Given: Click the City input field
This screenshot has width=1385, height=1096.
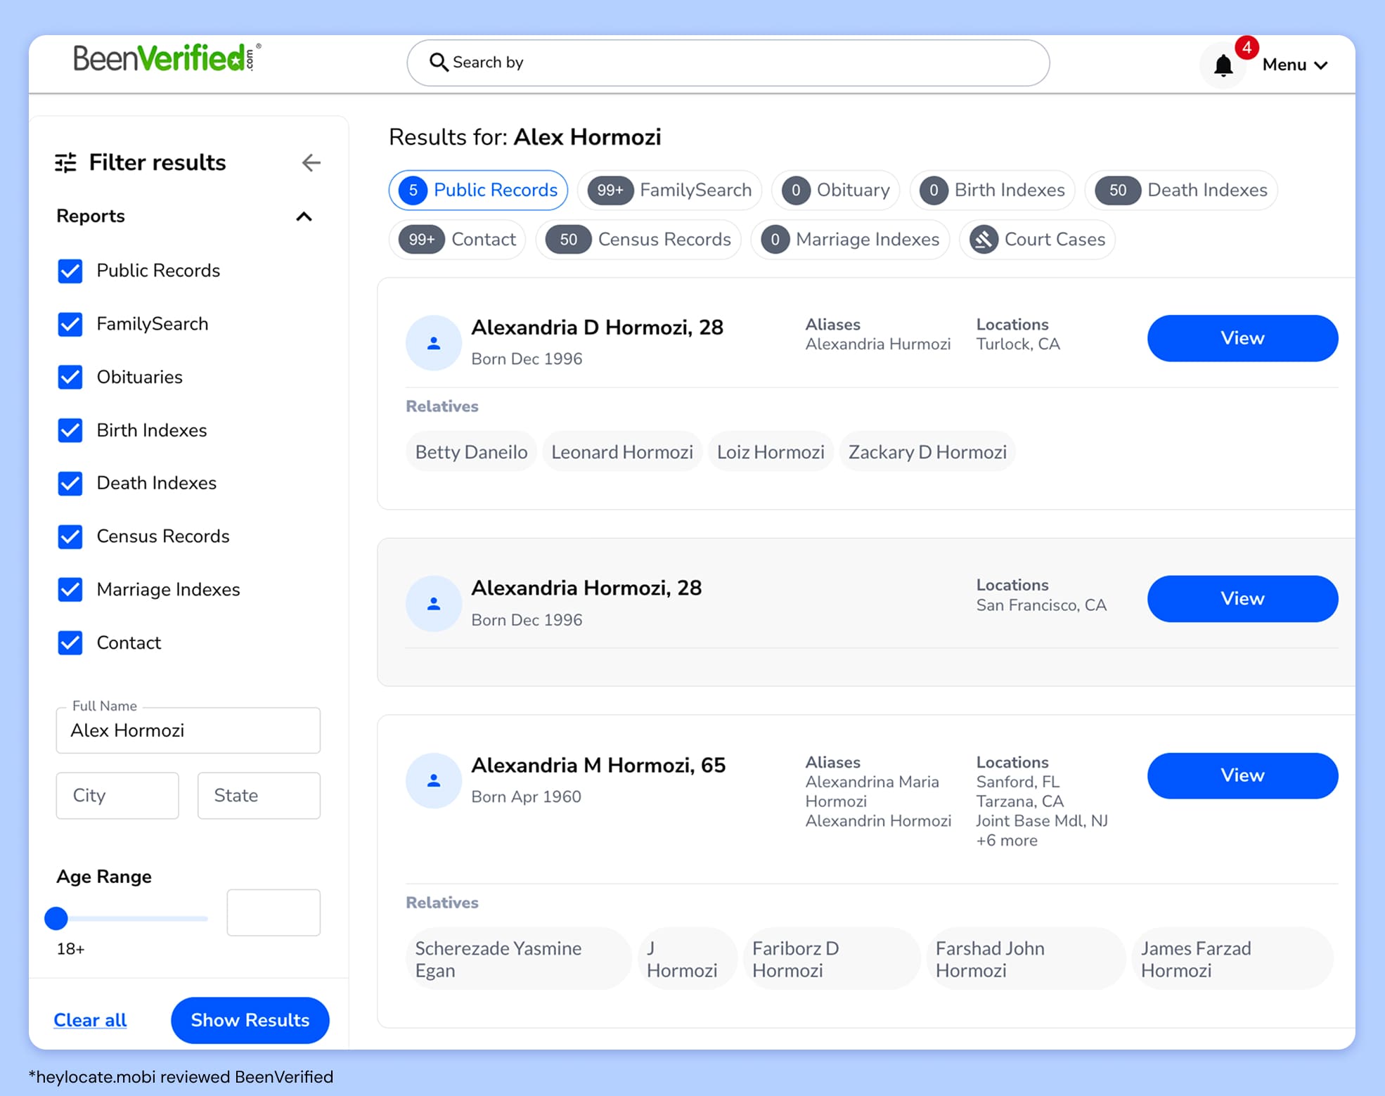Looking at the screenshot, I should coord(117,795).
